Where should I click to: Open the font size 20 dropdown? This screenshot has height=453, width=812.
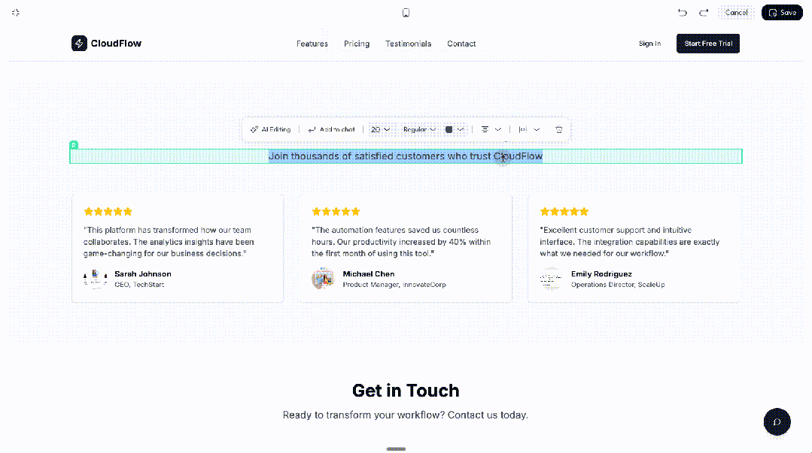coord(380,129)
